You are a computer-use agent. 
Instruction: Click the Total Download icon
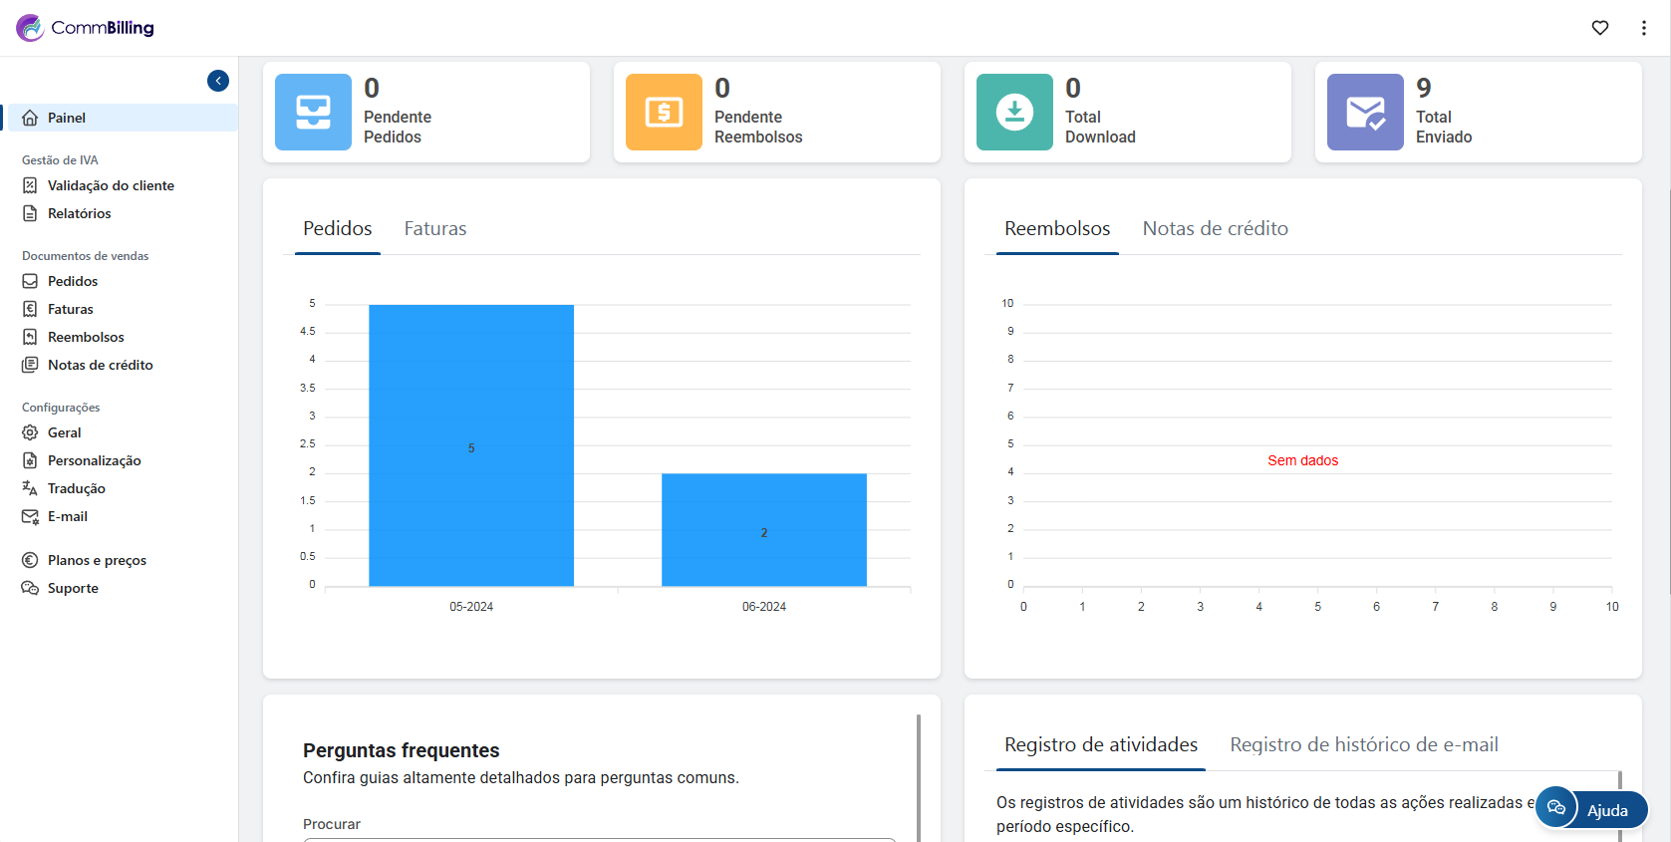(1014, 113)
